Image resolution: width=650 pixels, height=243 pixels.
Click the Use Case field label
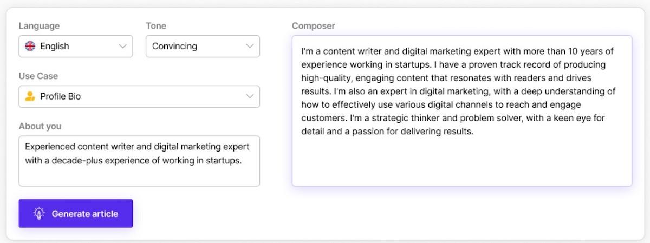(x=38, y=76)
